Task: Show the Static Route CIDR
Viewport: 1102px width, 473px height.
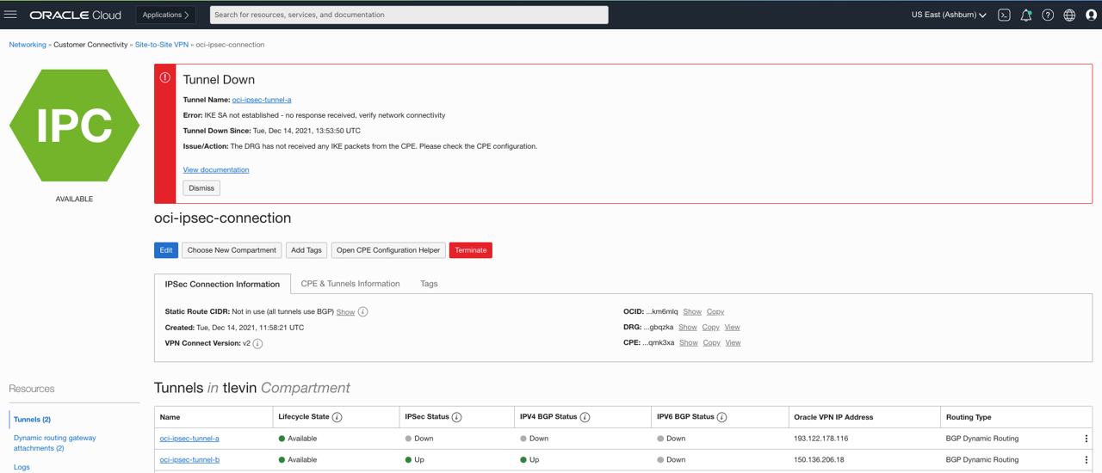Action: coord(345,312)
